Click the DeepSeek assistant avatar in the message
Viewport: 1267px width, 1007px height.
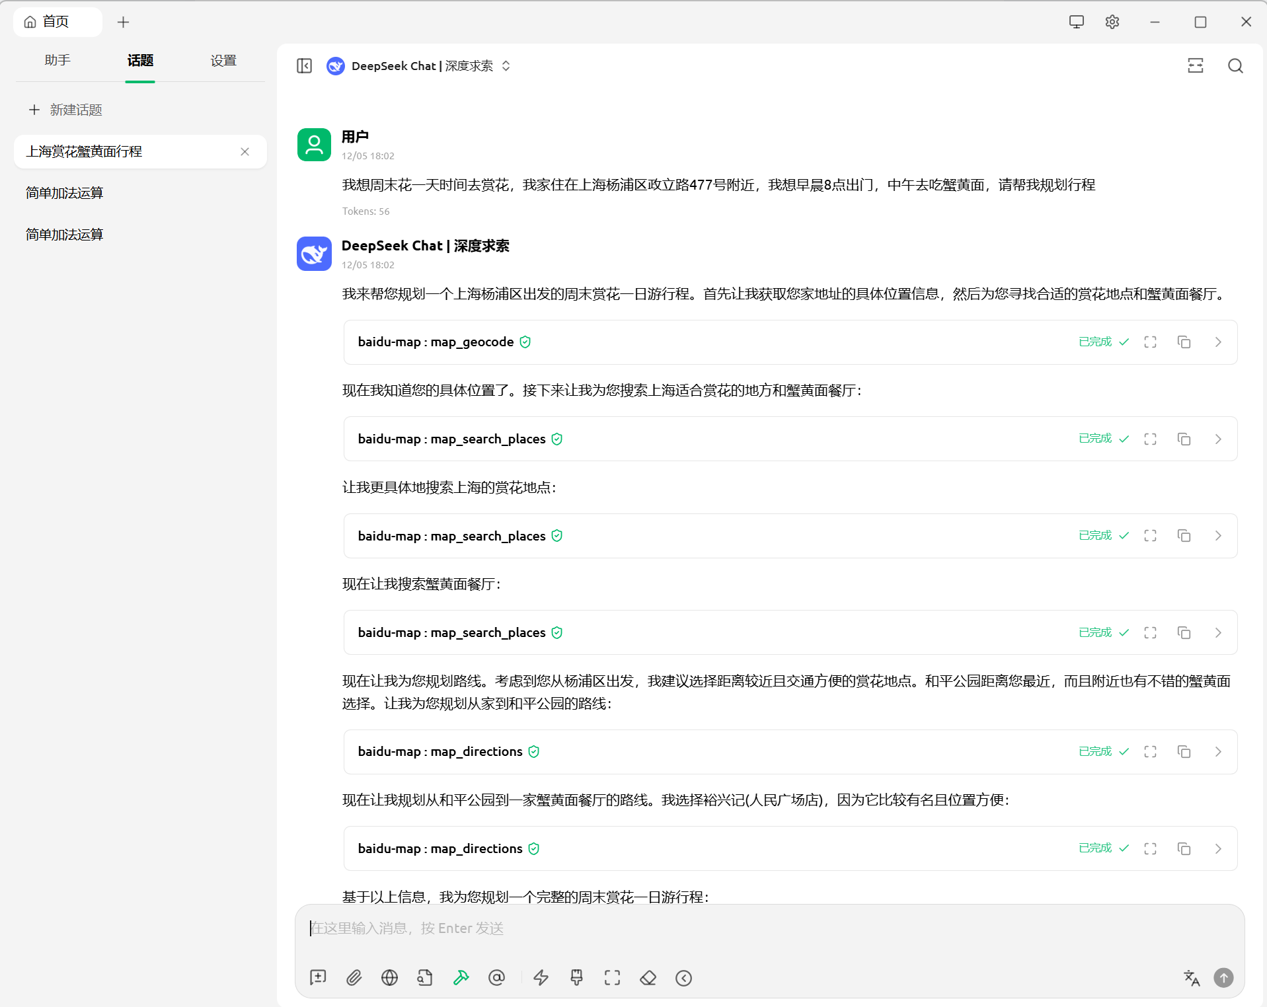[314, 254]
